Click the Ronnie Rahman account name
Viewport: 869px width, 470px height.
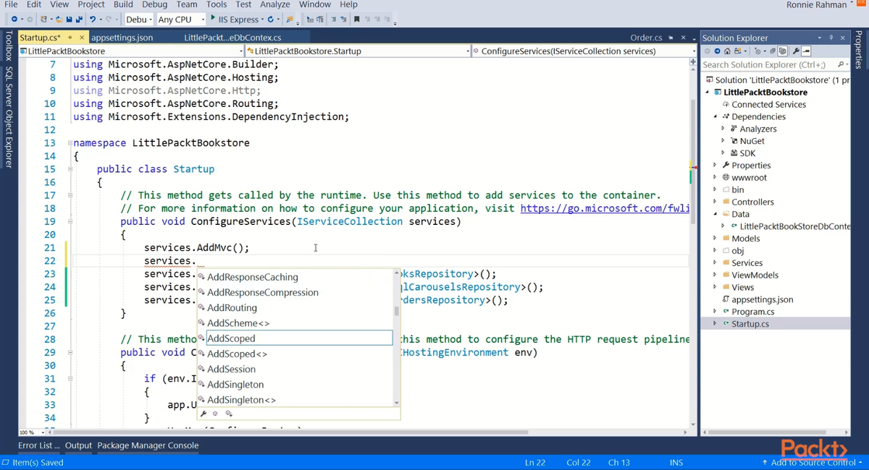pyautogui.click(x=816, y=5)
